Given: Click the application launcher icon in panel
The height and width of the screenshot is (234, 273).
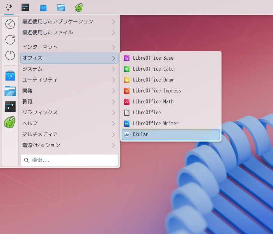Looking at the screenshot, I should (x=9, y=7).
